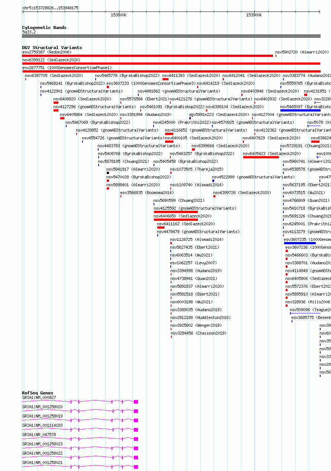Click the nsv6411162 (Sedlazeck2020) feature
Screen dimensions: 331x471
point(161,228)
